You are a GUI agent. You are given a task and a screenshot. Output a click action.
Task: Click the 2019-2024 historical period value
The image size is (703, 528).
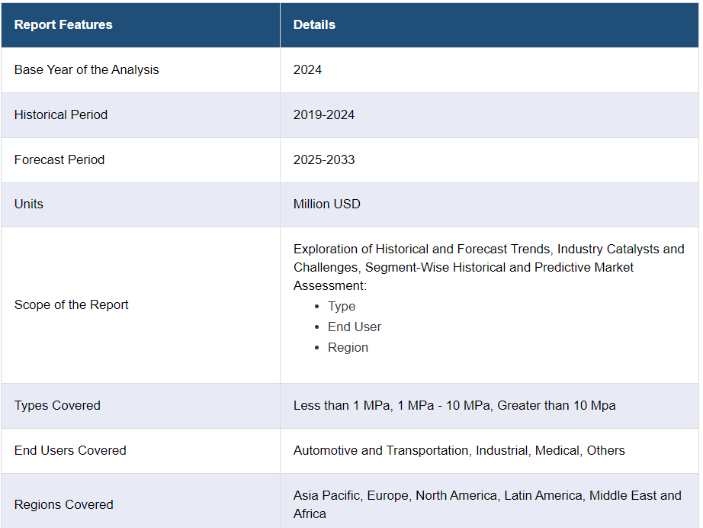coord(324,114)
